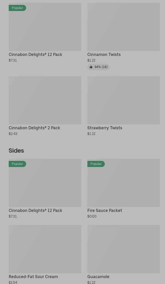165x284 pixels.
Task: Open the Reduced-Fat Sour Cream image
Action: [45, 249]
